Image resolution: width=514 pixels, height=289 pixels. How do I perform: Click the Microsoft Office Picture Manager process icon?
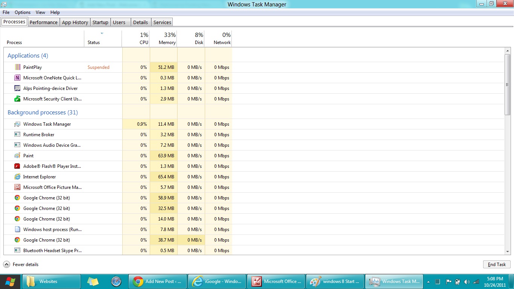pos(17,187)
